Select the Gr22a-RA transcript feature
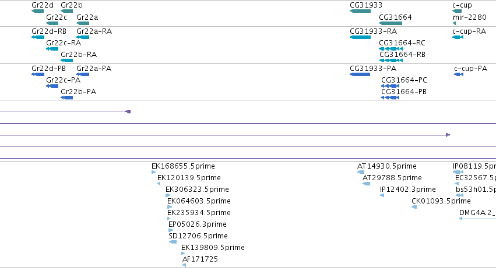Screen dimensions: 496x268 [x=83, y=37]
